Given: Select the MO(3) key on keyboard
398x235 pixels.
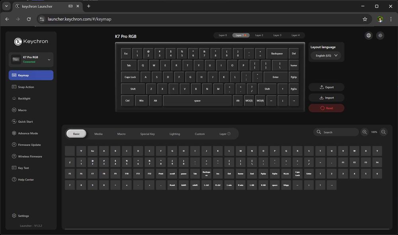Looking at the screenshot, I should pos(249,101).
